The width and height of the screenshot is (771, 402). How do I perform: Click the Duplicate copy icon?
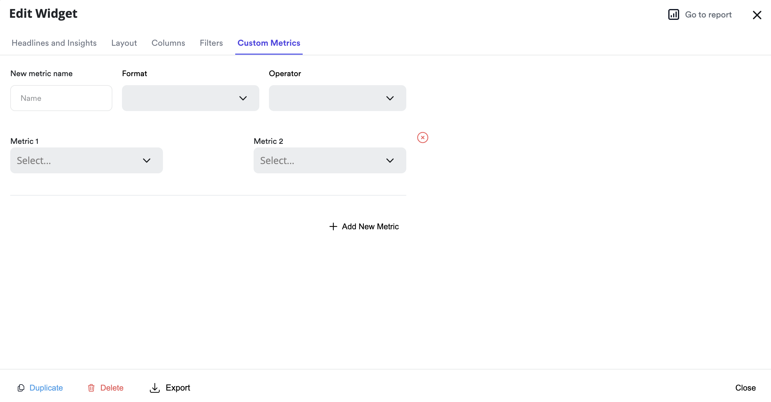[21, 388]
